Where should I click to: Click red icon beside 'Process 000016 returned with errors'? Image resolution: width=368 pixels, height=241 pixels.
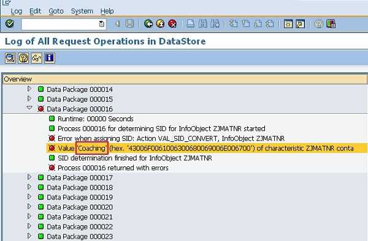click(52, 168)
